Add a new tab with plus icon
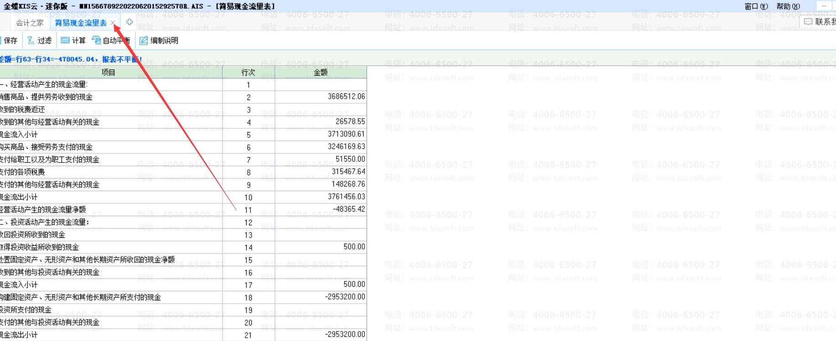 tap(130, 22)
